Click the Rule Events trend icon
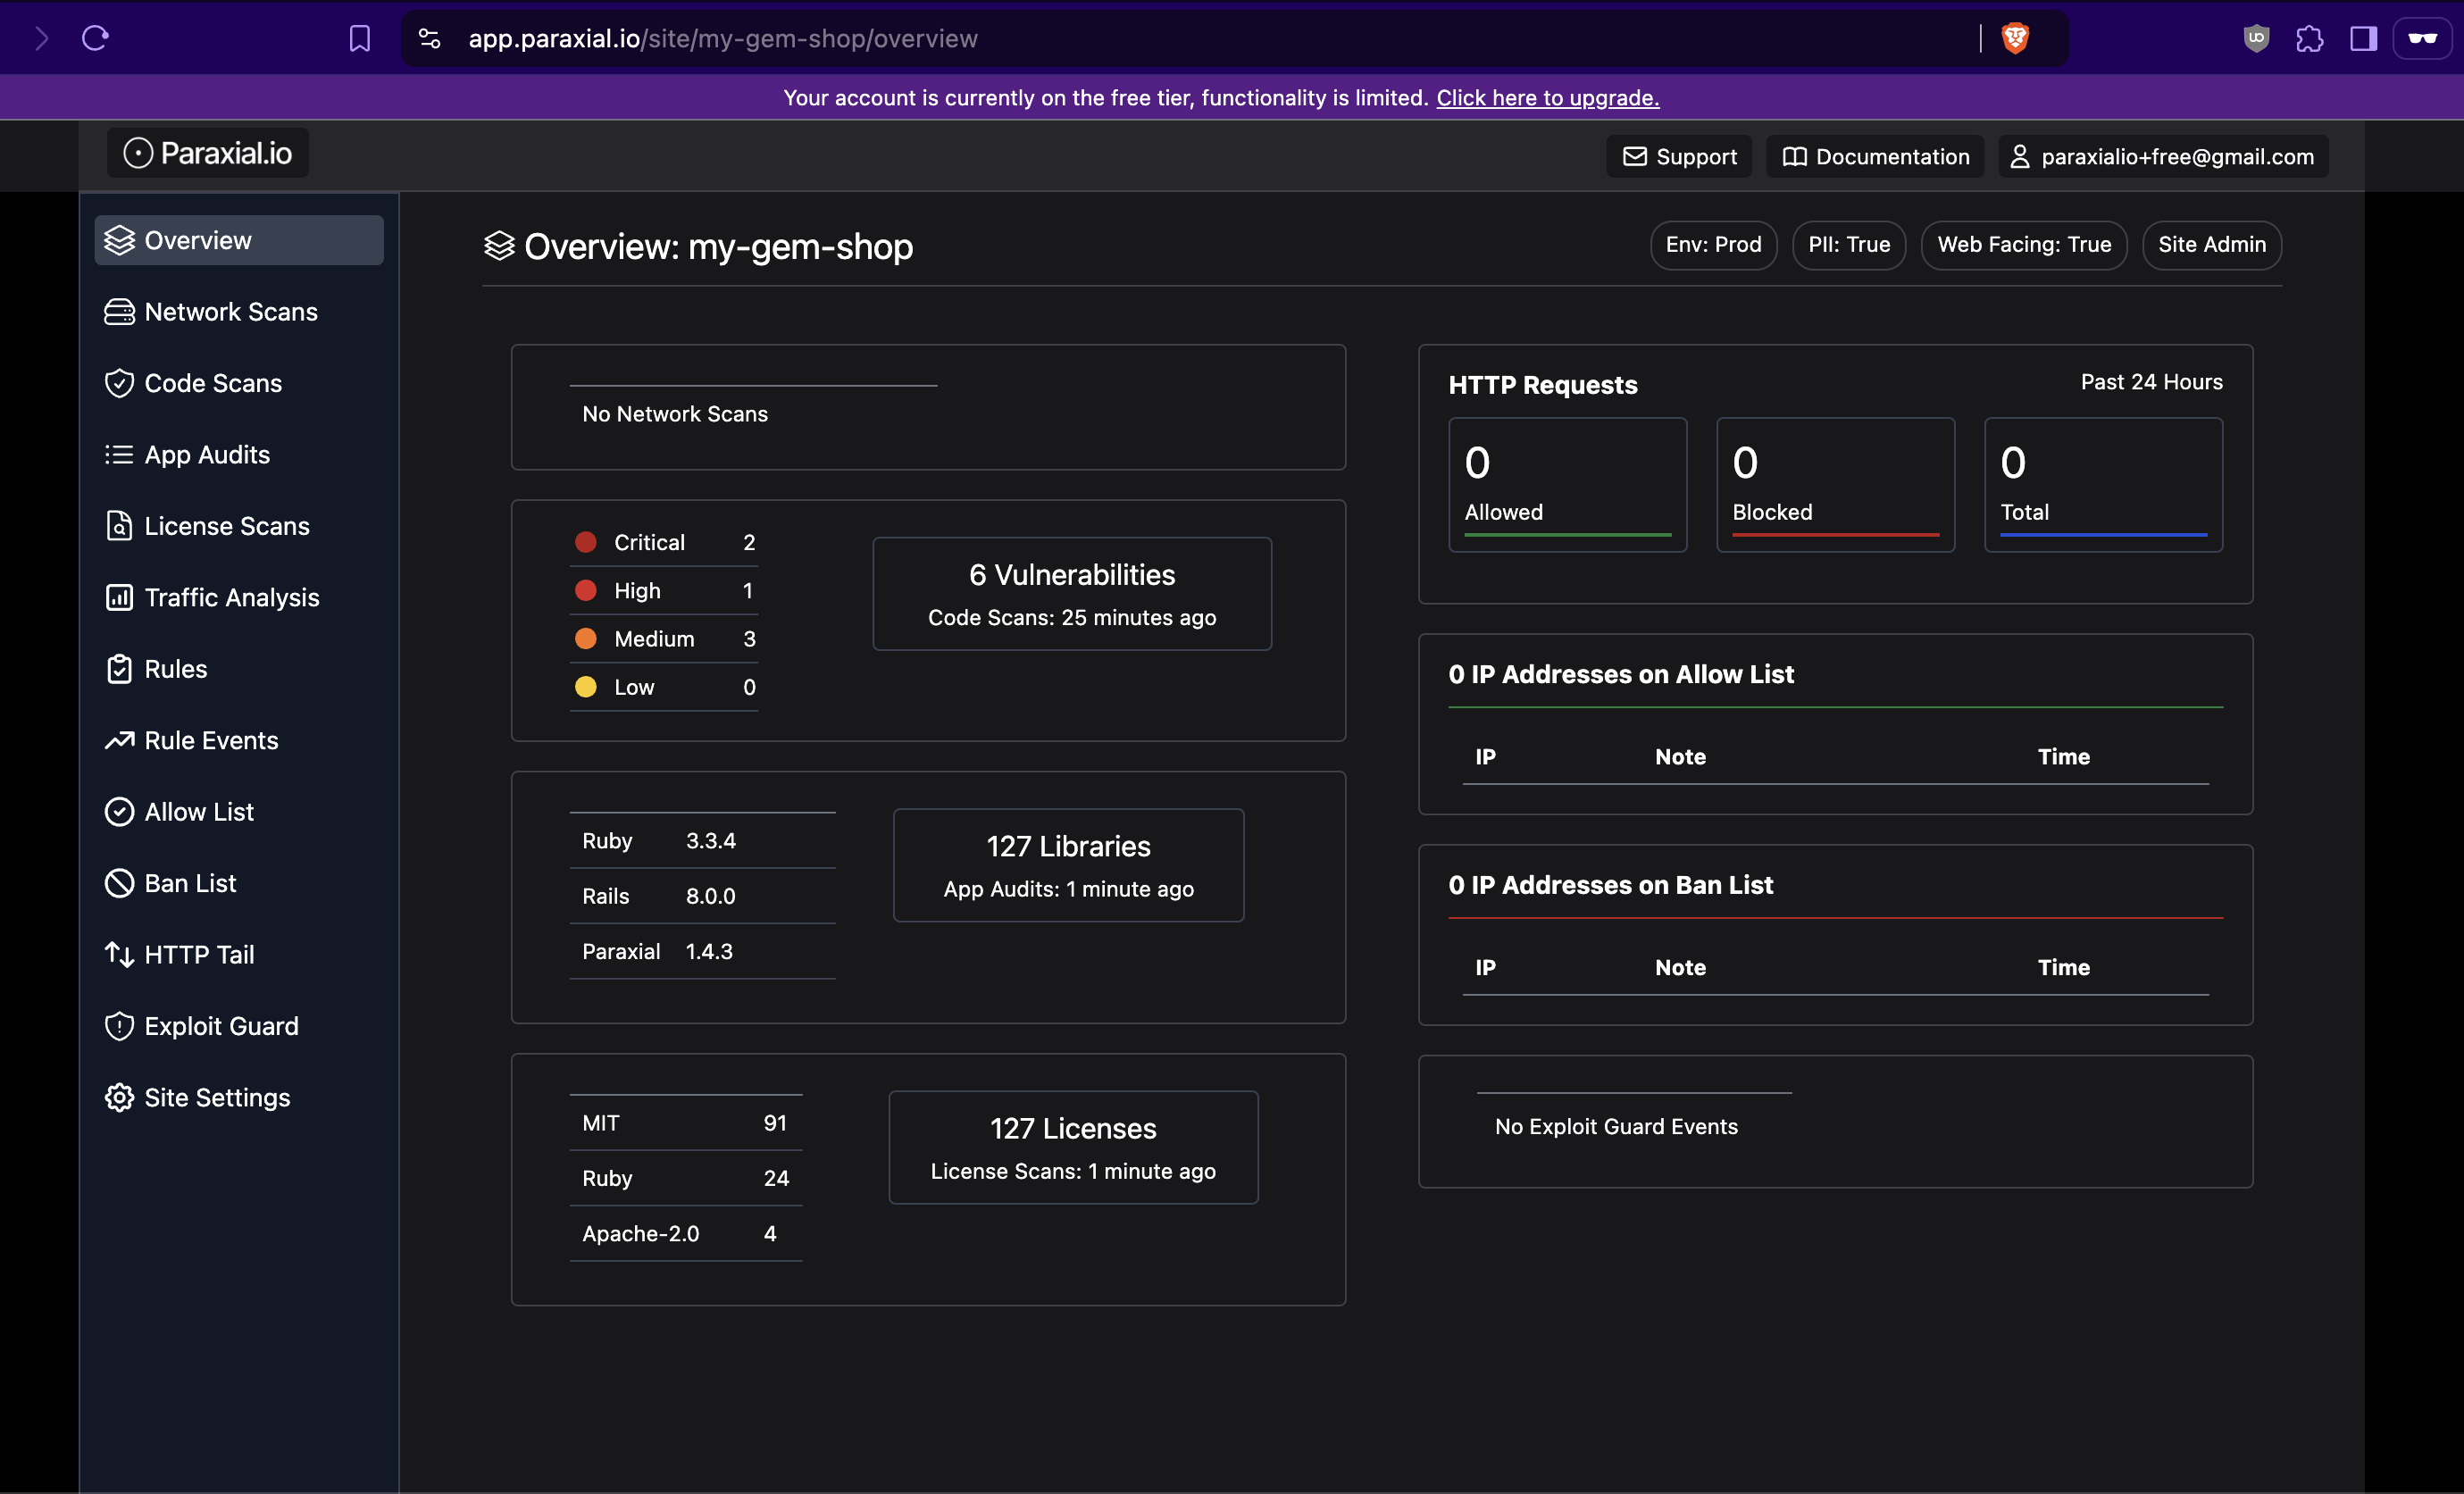 tap(119, 740)
